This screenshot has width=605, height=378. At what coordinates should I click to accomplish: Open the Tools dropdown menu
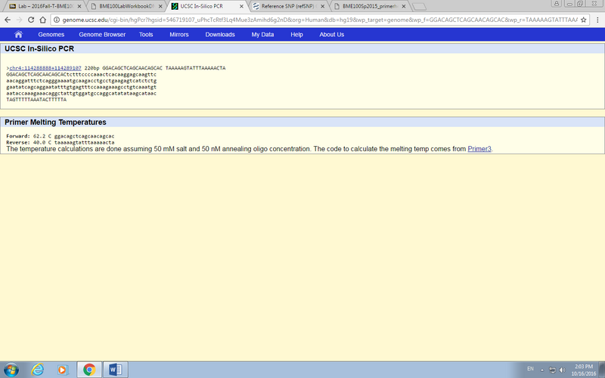click(x=146, y=34)
